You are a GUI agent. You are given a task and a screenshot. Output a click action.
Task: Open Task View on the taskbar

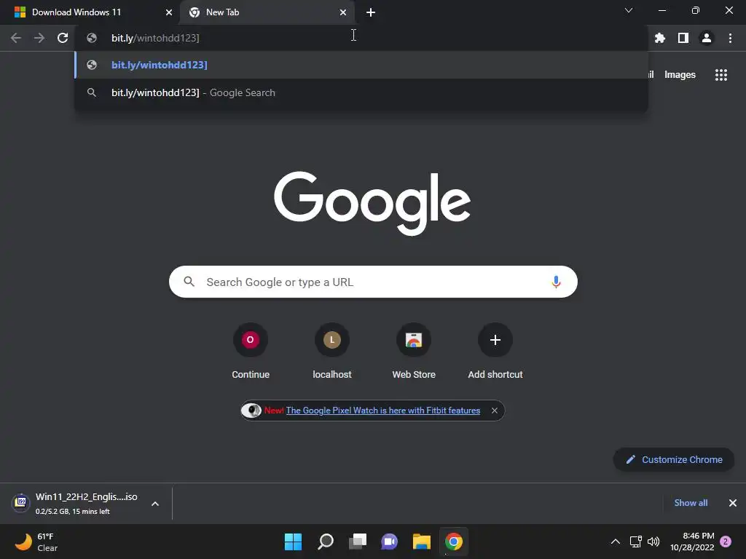click(x=358, y=542)
